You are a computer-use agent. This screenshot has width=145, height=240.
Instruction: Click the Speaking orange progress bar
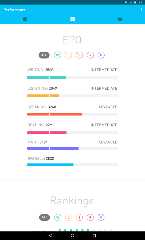tap(73, 114)
